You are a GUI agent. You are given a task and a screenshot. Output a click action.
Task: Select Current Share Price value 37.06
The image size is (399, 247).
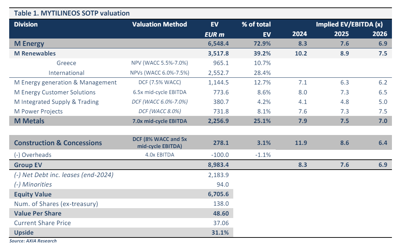pyautogui.click(x=221, y=223)
